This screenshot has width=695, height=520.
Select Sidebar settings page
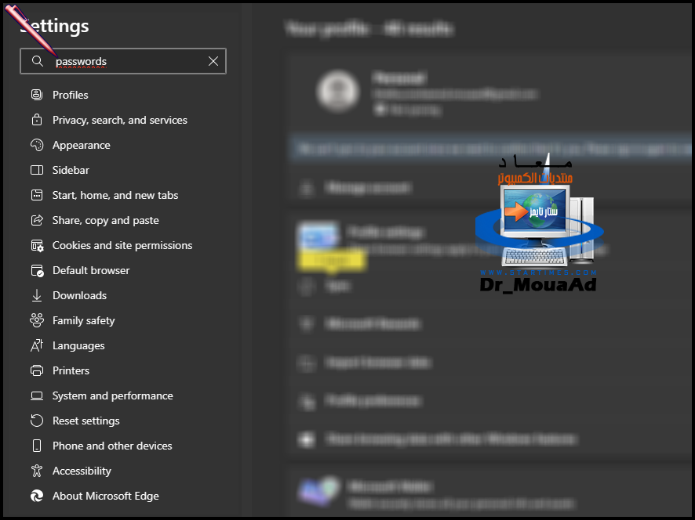coord(71,170)
